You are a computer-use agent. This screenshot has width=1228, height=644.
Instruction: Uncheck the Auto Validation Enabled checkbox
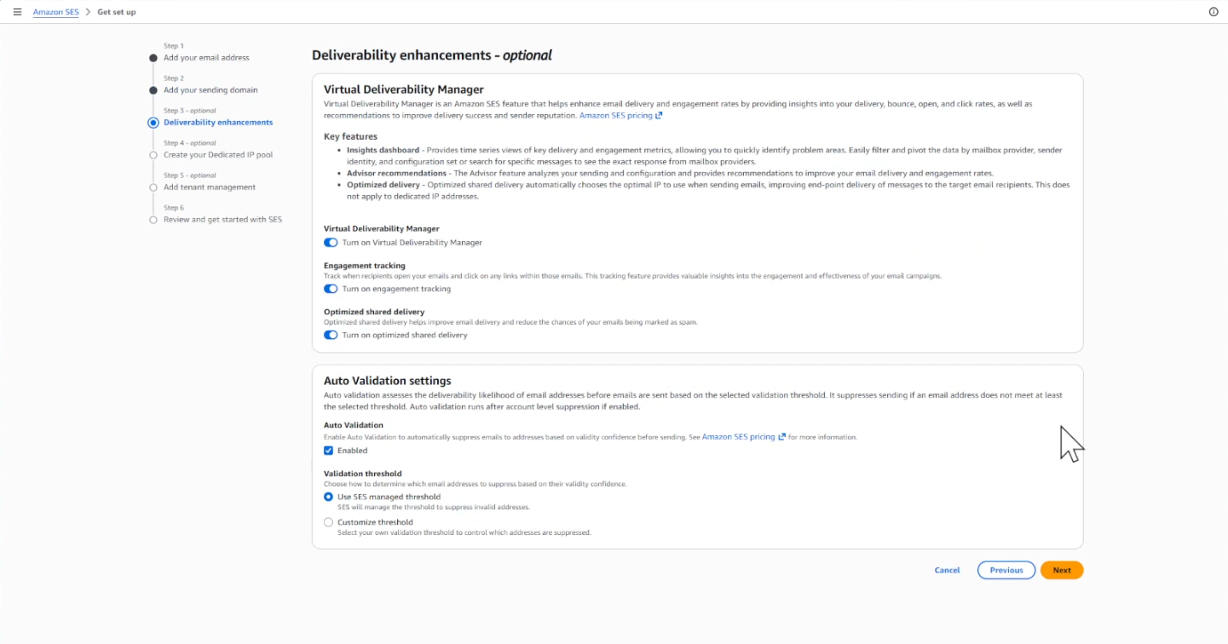(329, 451)
